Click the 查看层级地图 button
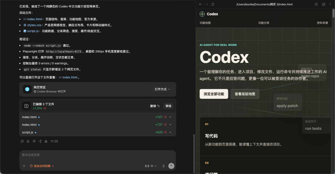The height and width of the screenshot is (174, 335). pos(245,94)
